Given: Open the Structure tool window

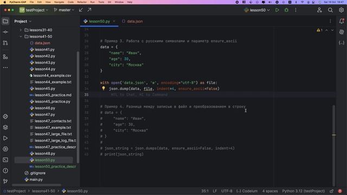Looking at the screenshot, I should pyautogui.click(x=5, y=57).
